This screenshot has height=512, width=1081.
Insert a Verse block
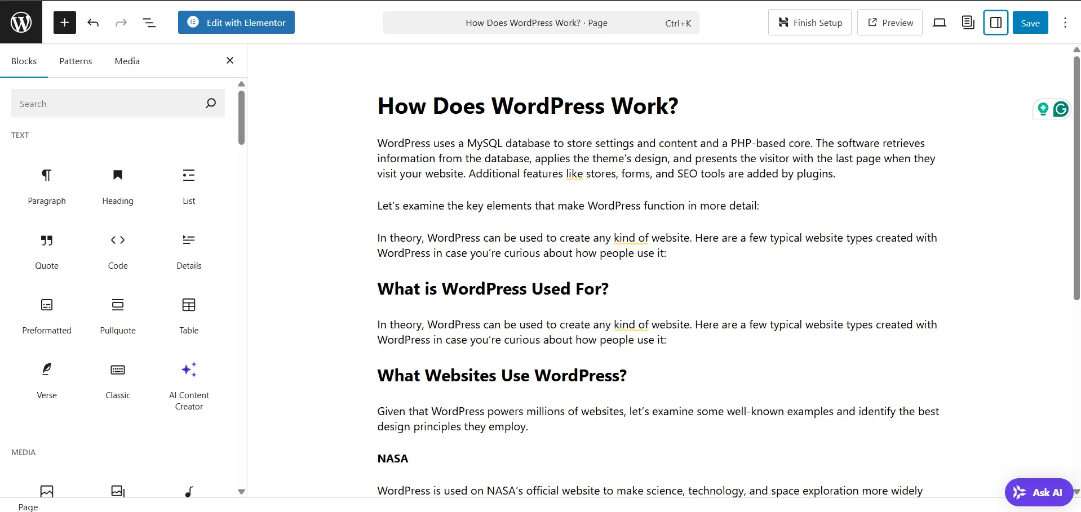click(x=47, y=382)
